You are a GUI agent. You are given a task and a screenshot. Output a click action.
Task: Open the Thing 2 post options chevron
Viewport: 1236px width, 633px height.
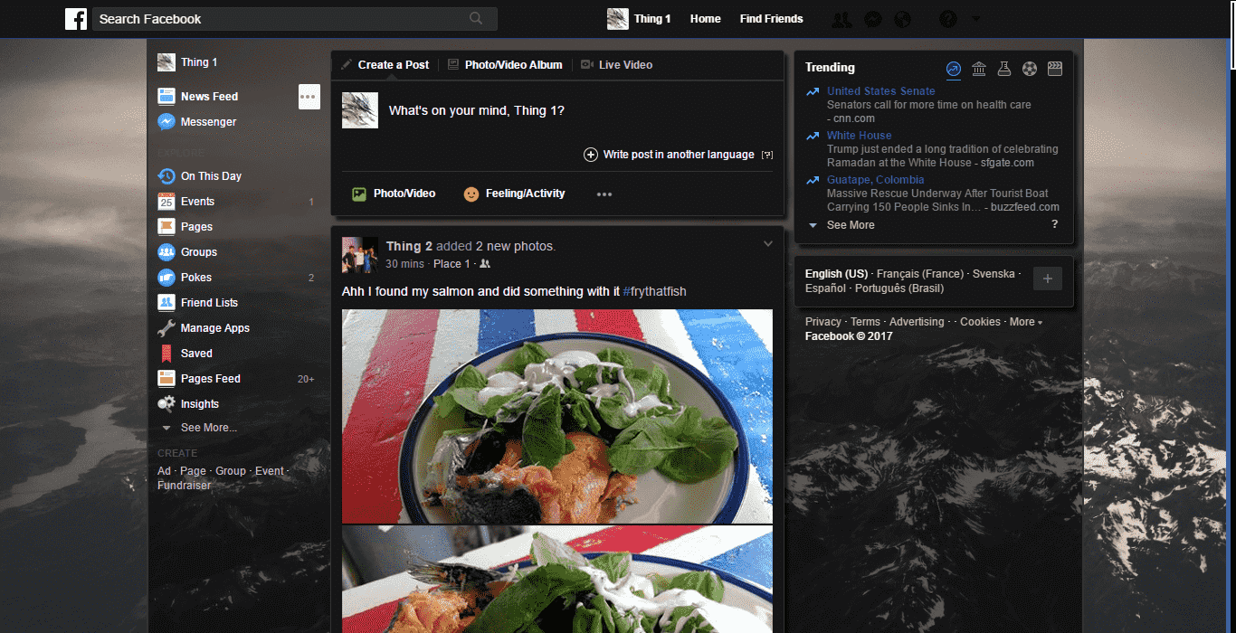coord(768,244)
